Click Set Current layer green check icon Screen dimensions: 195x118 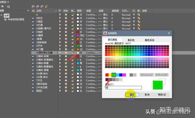(47, 6)
